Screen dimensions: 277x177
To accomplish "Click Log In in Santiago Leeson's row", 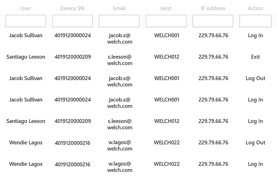I will [x=255, y=121].
